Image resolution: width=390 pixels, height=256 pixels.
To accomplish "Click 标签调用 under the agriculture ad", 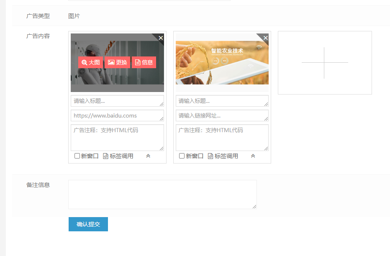I will tap(223, 156).
